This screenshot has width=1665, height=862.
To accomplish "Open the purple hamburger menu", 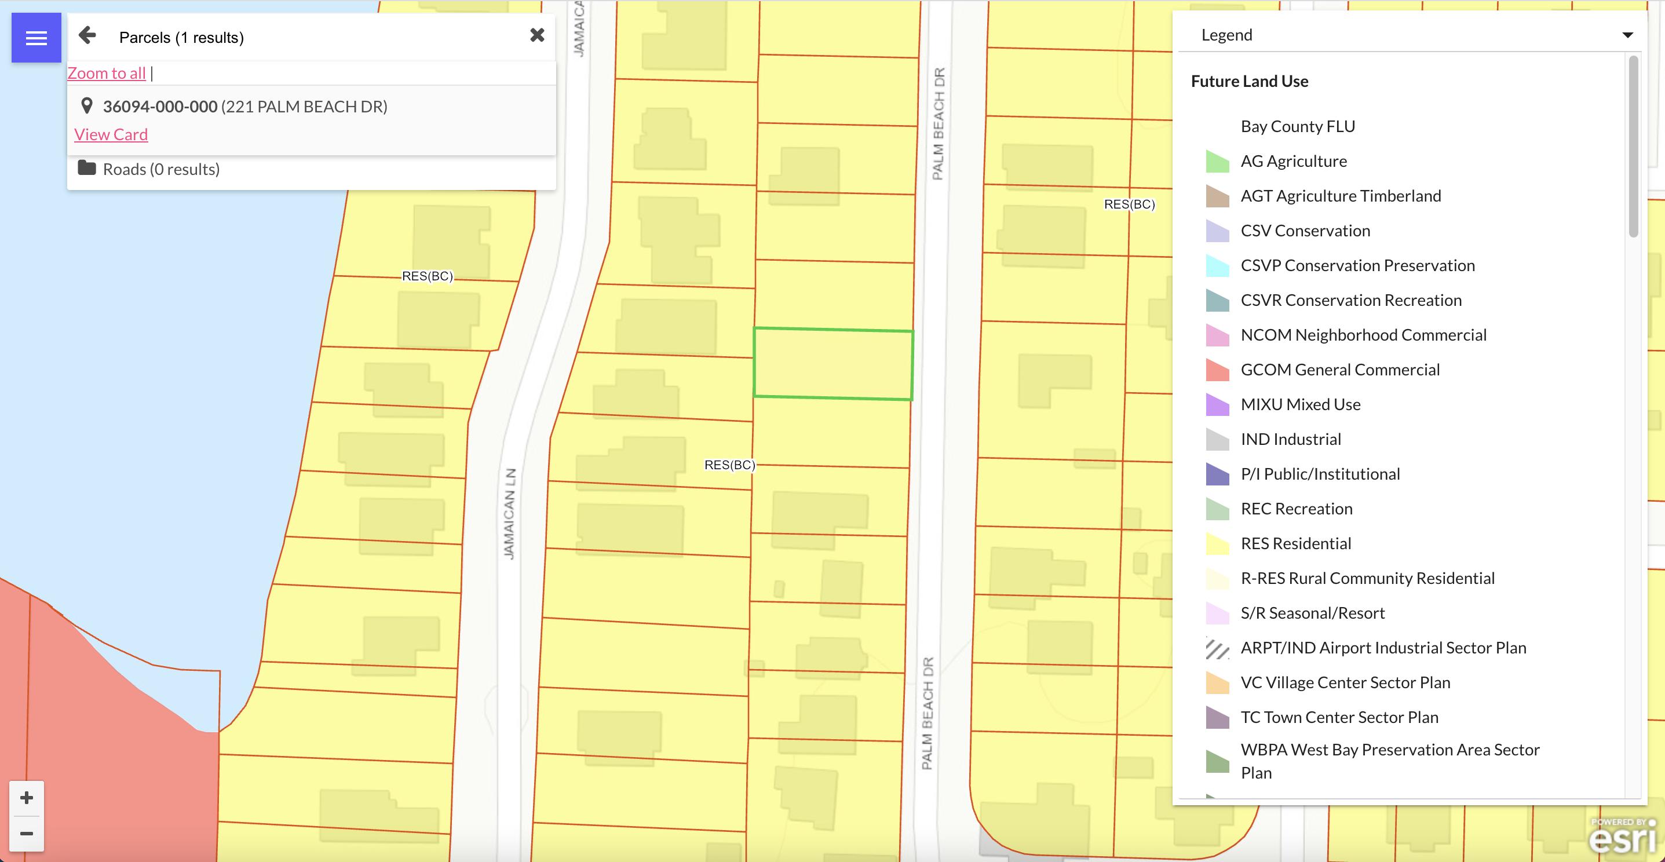I will 36,38.
